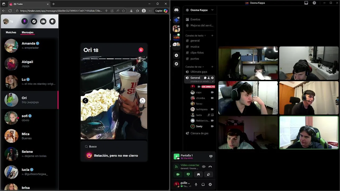Start a Discord activity
Screen dimensions: 340x191
point(198,174)
